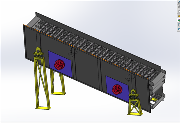Open the SolidWorks Resources home tab
Viewport: 180px width, 123px height.
(x=179, y=2)
